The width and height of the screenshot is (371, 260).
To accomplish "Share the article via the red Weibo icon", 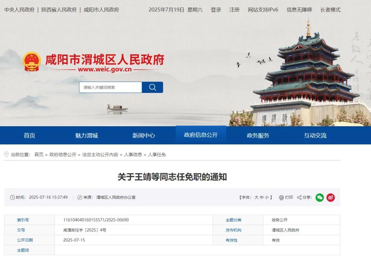I will (x=330, y=198).
